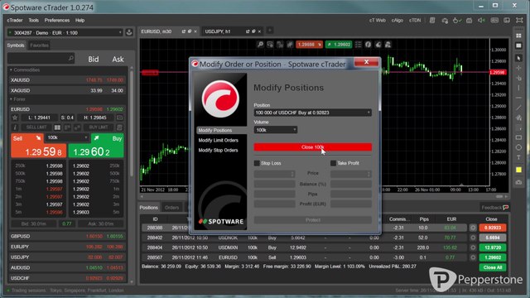
Task: Click the red Sell 1.29598 button
Action: click(x=39, y=146)
